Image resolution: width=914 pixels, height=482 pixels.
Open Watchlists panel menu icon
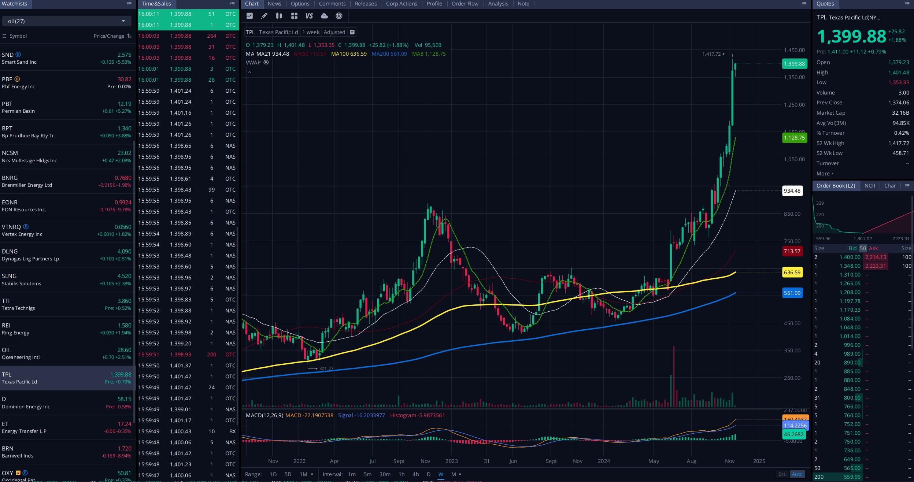click(129, 4)
